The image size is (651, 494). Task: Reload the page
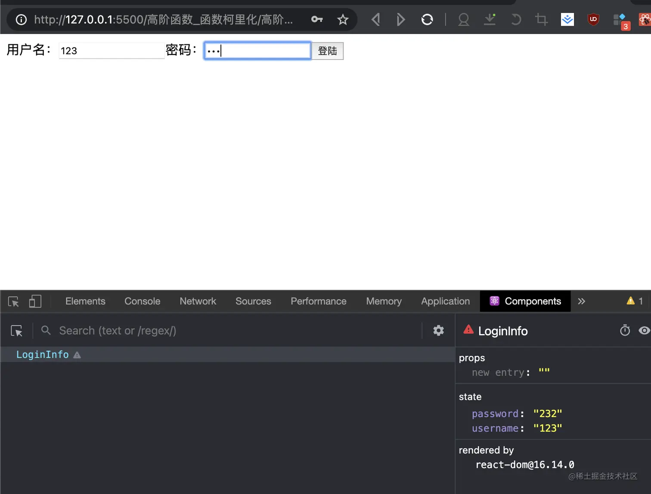427,19
